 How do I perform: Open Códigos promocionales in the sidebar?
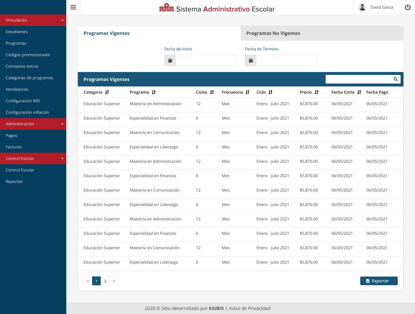[28, 55]
